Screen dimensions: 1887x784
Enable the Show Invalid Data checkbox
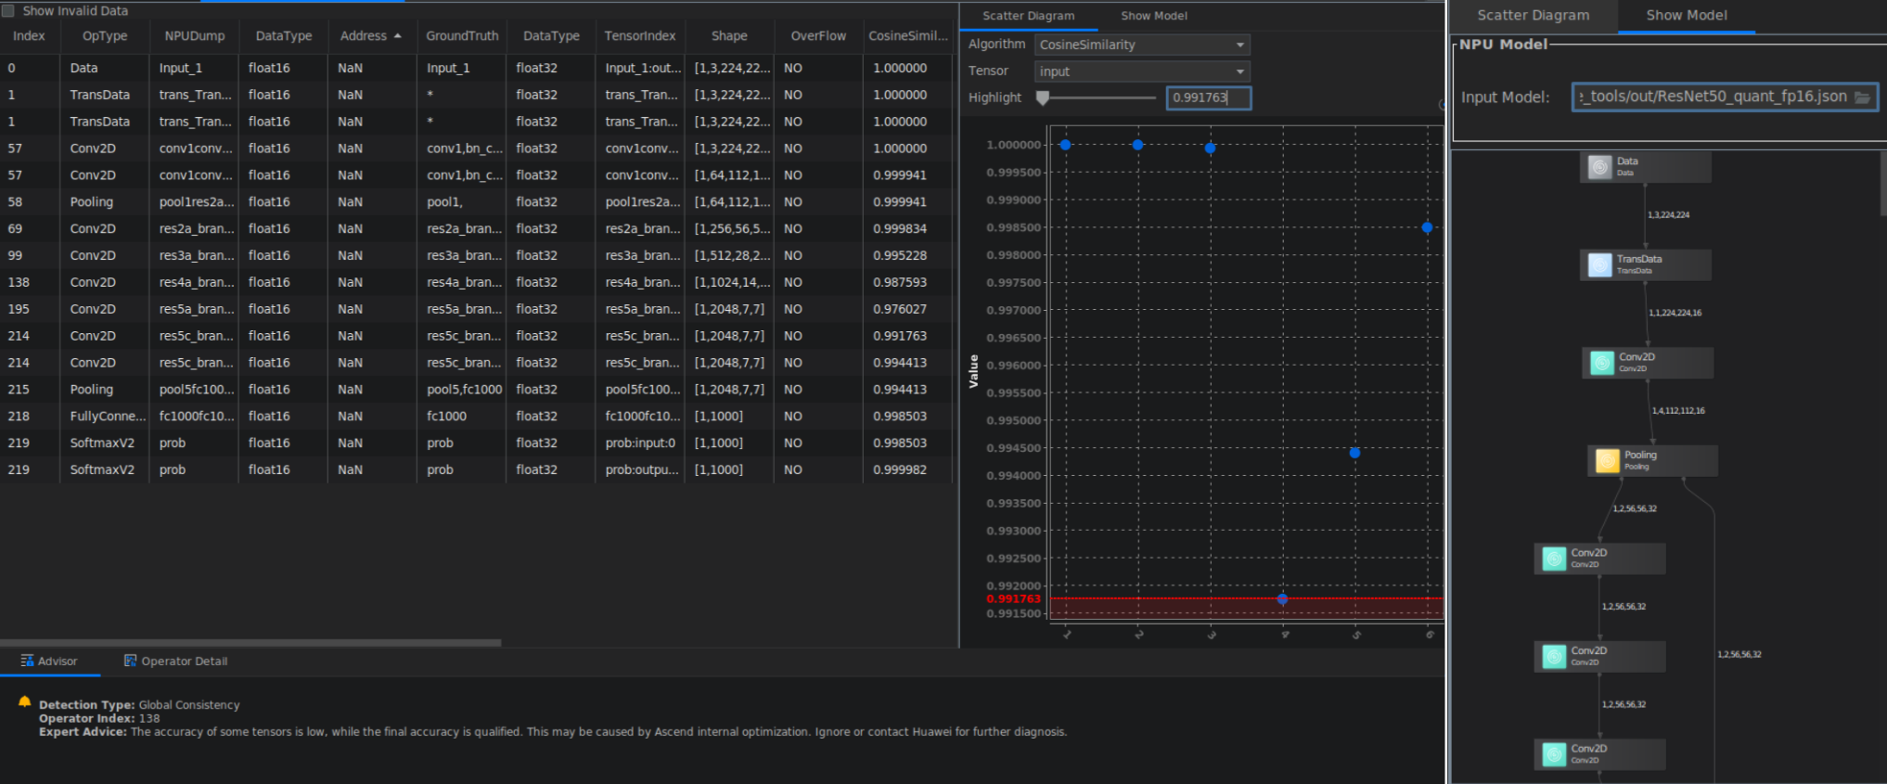[8, 10]
